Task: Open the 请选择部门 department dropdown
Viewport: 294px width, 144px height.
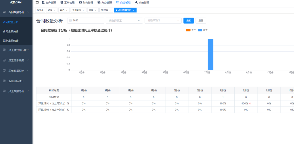Action: tap(163, 21)
